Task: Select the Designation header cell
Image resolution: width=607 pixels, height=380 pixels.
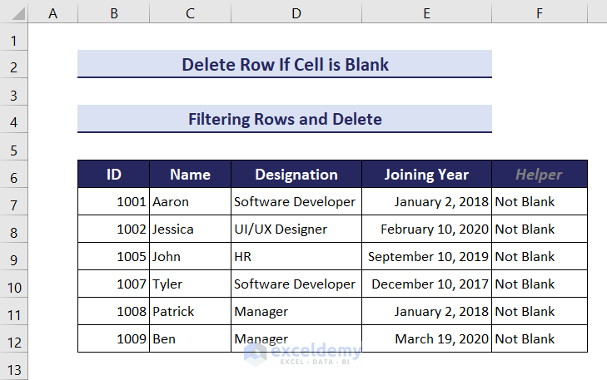Action: click(296, 175)
